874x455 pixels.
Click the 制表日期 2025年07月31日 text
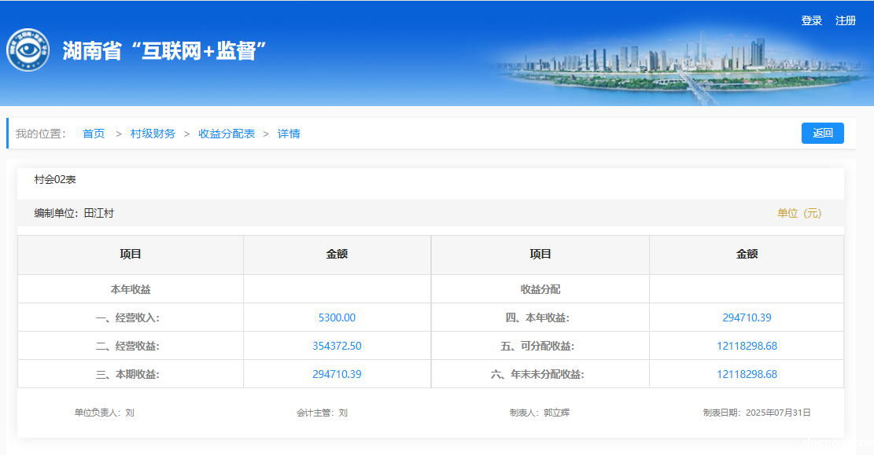[x=756, y=413]
